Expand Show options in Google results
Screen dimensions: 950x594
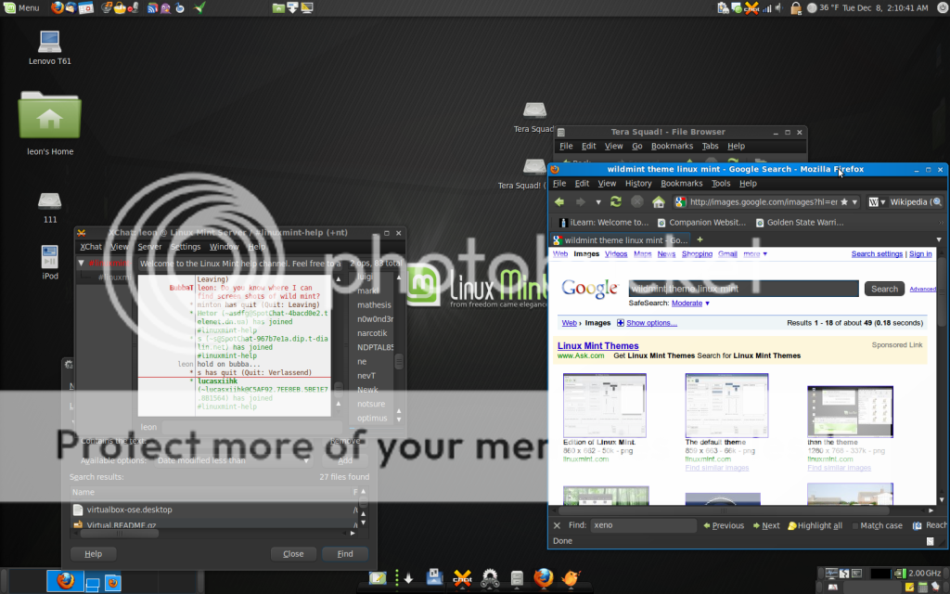point(647,323)
